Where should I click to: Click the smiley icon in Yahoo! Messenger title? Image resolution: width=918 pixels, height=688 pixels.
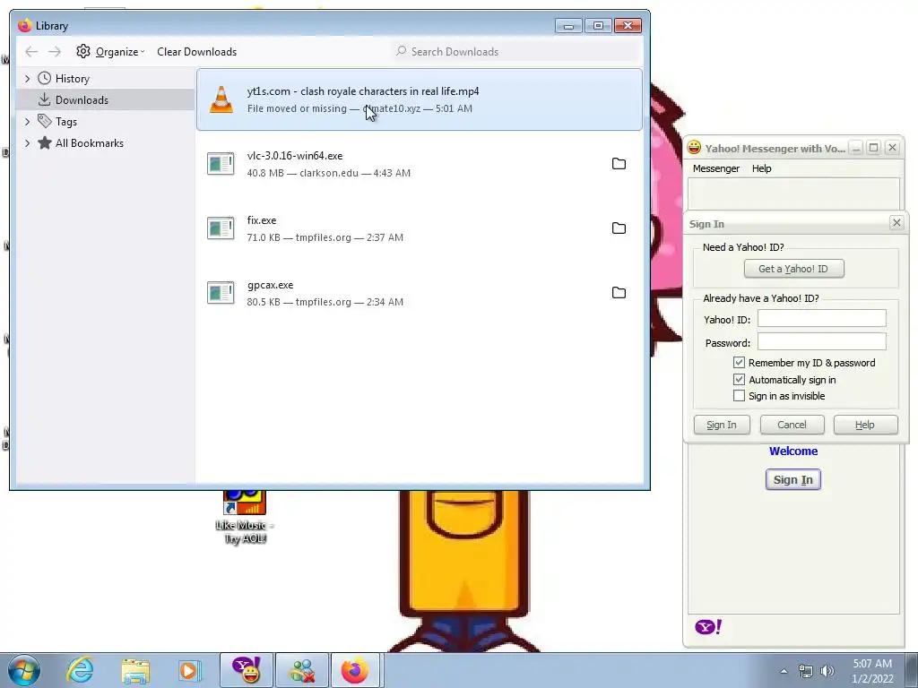click(695, 148)
